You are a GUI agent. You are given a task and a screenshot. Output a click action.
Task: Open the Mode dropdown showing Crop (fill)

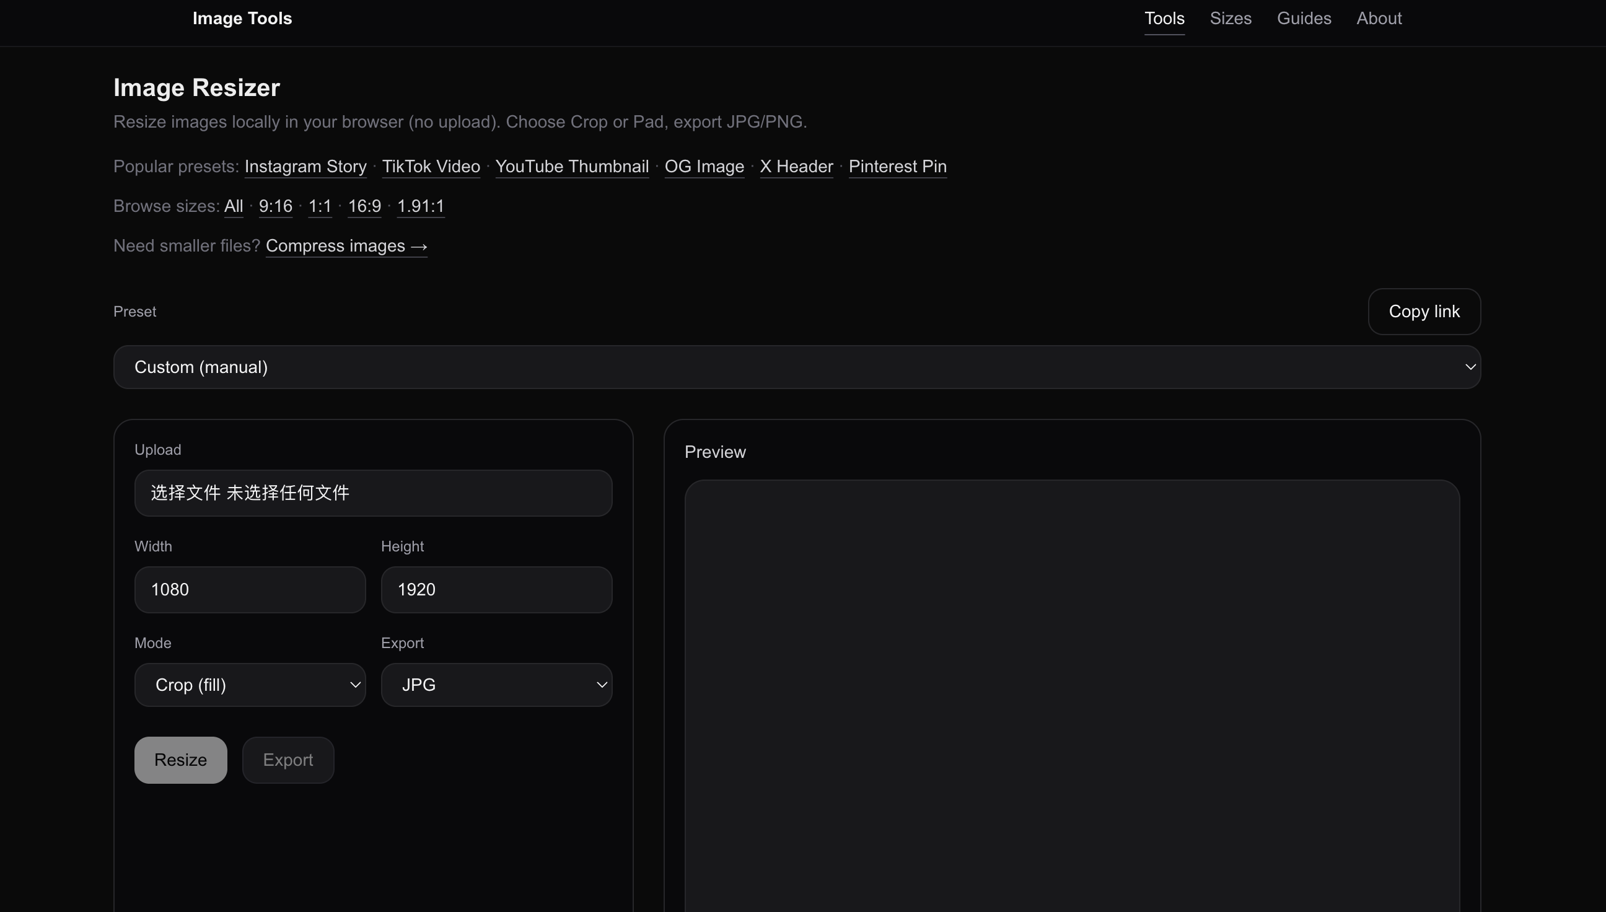[x=249, y=685]
